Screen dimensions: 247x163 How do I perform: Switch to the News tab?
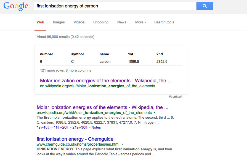pos(122,22)
